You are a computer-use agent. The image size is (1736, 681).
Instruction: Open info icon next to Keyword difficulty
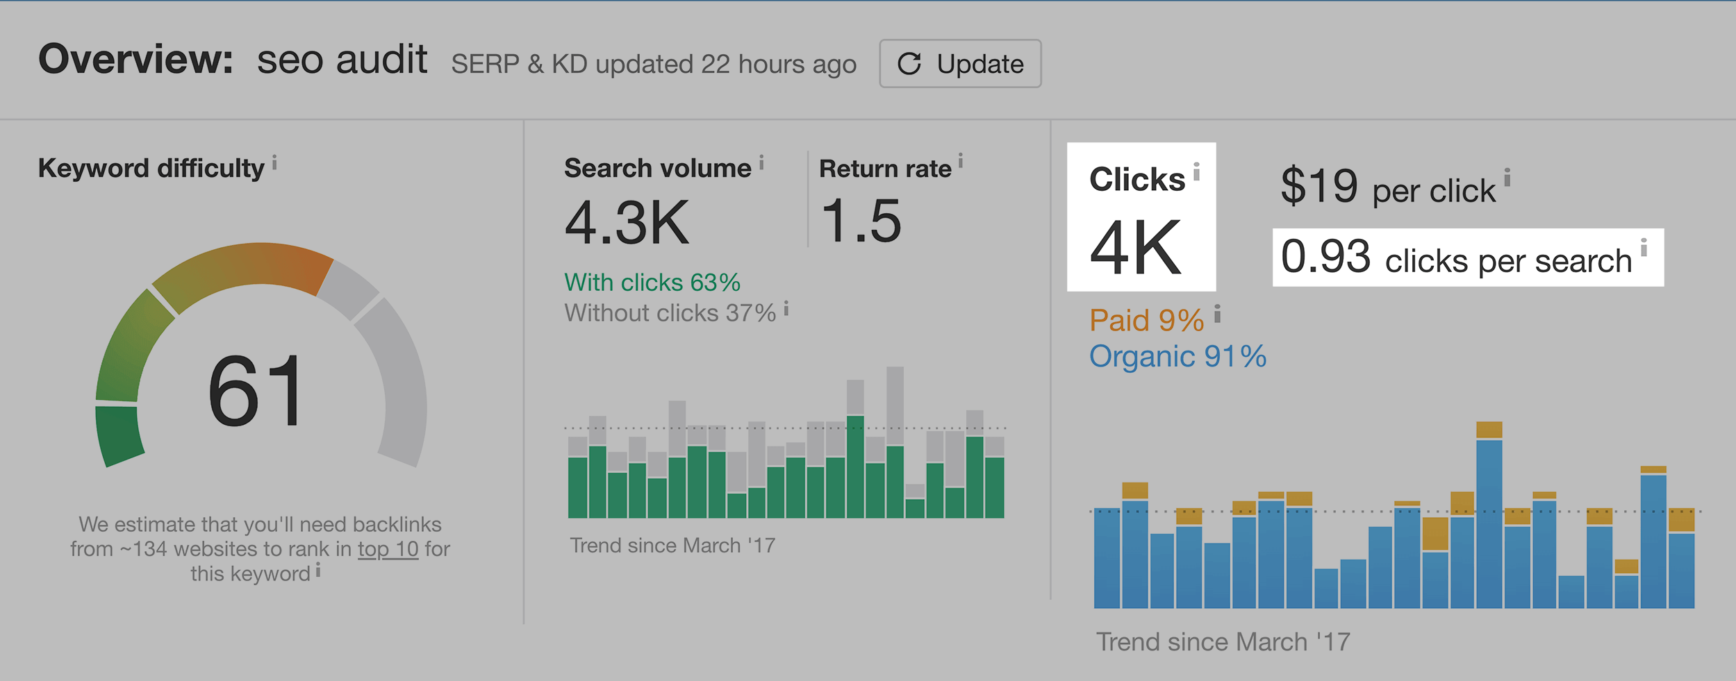pyautogui.click(x=274, y=162)
